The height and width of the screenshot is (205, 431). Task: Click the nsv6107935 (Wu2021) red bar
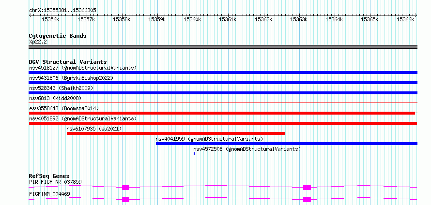(176, 133)
